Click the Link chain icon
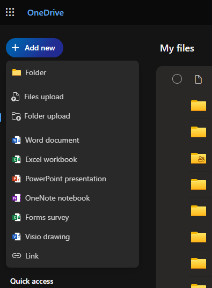This screenshot has height=288, width=212. (17, 256)
